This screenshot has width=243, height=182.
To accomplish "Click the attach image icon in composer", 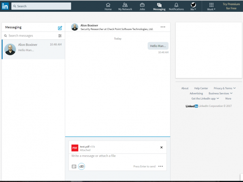I will tap(74, 166).
